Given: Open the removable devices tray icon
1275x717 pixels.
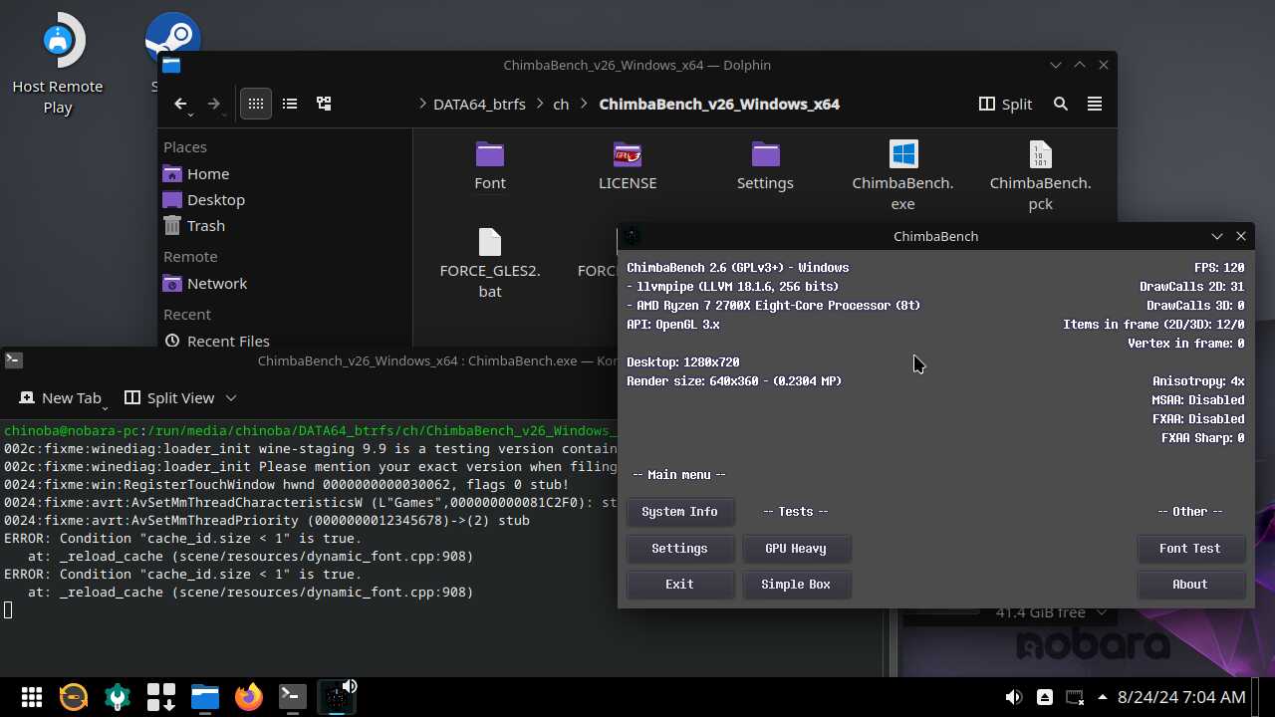Looking at the screenshot, I should point(1044,697).
